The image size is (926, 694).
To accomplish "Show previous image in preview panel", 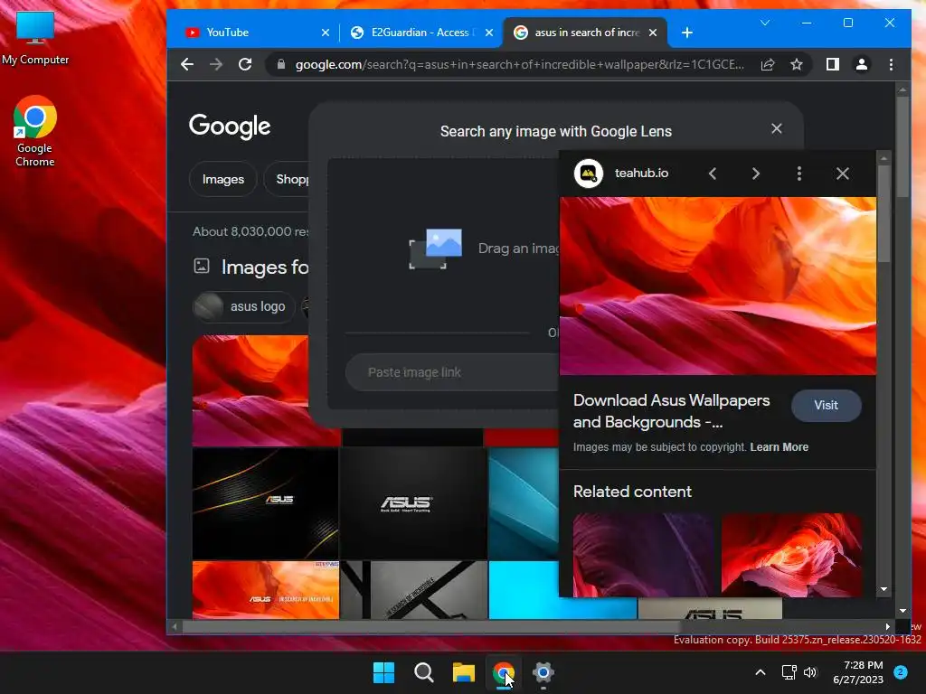I will 713,173.
